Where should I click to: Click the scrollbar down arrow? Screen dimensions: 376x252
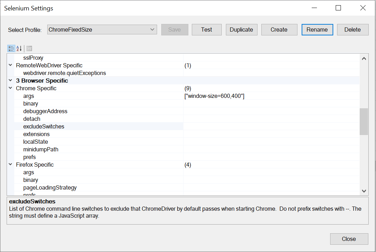coord(364,191)
